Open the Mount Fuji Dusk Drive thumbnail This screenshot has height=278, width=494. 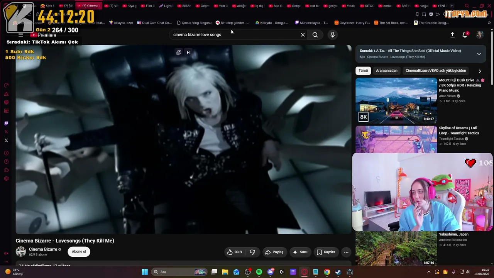coord(396,100)
